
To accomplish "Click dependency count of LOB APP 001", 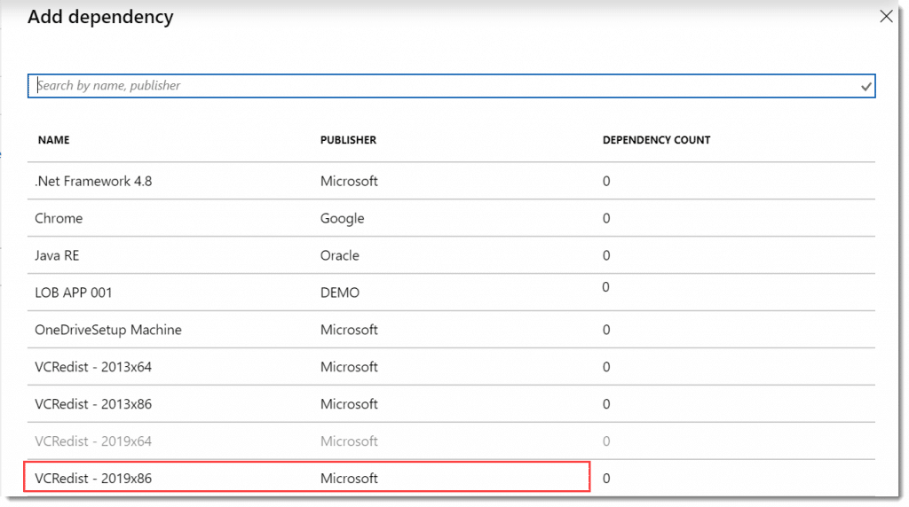I will 605,287.
